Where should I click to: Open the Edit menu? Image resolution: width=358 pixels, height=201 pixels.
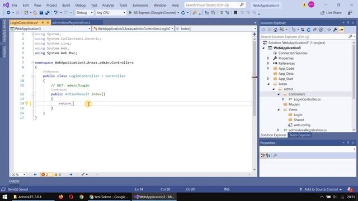pyautogui.click(x=26, y=5)
